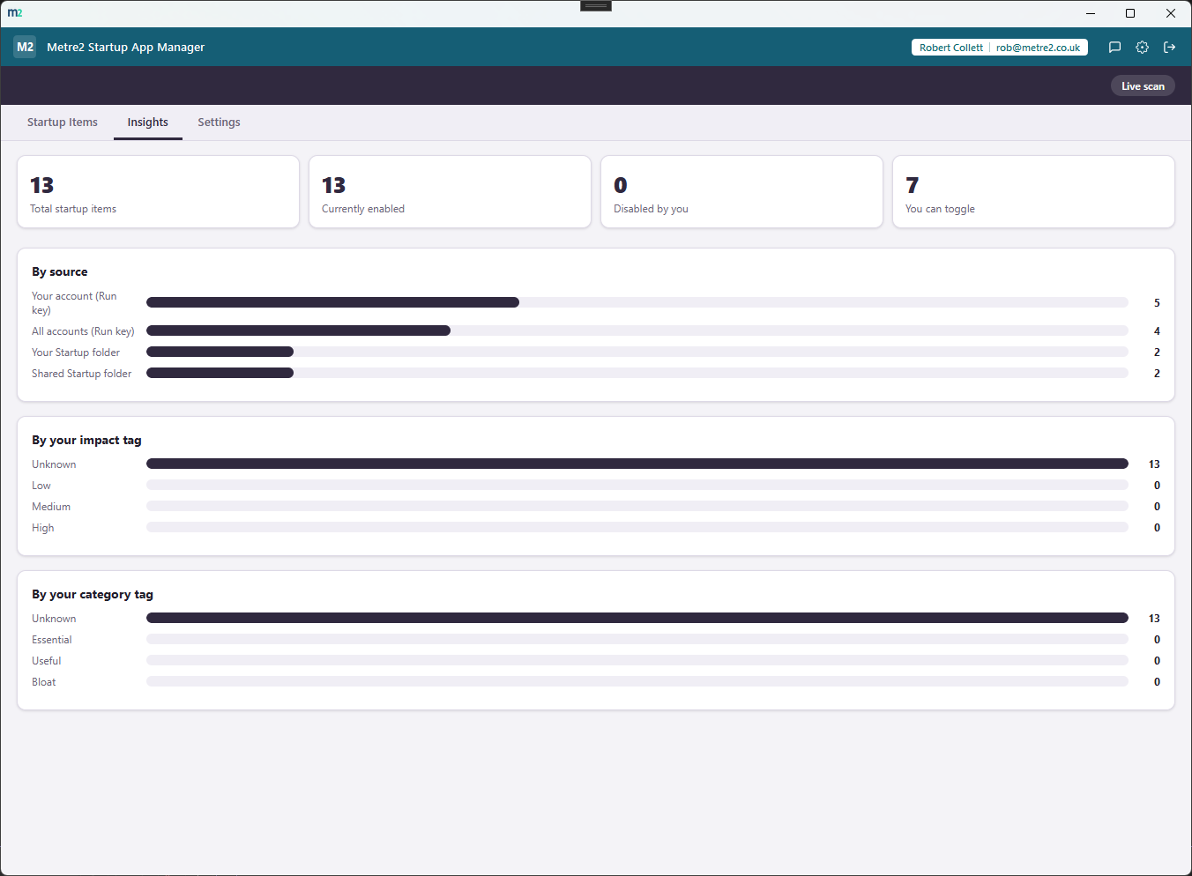This screenshot has height=876, width=1192.
Task: Click the You can toggle card
Action: (x=1033, y=192)
